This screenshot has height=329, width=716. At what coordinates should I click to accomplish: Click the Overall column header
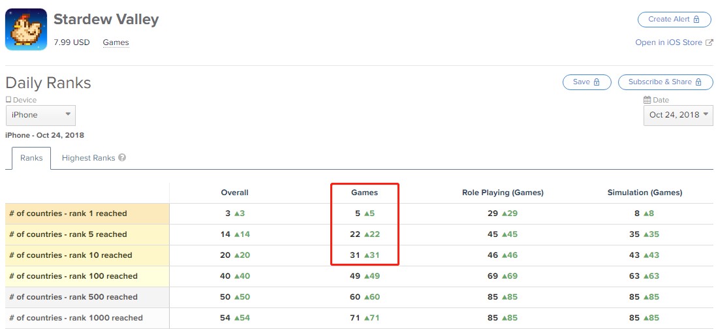(x=235, y=193)
